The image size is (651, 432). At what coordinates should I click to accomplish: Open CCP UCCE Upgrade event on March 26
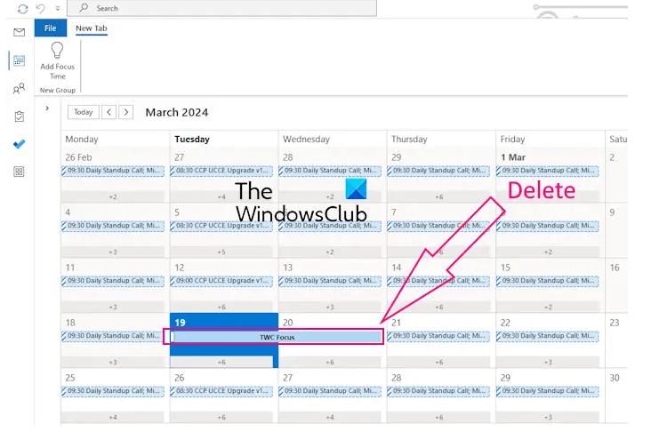click(221, 391)
